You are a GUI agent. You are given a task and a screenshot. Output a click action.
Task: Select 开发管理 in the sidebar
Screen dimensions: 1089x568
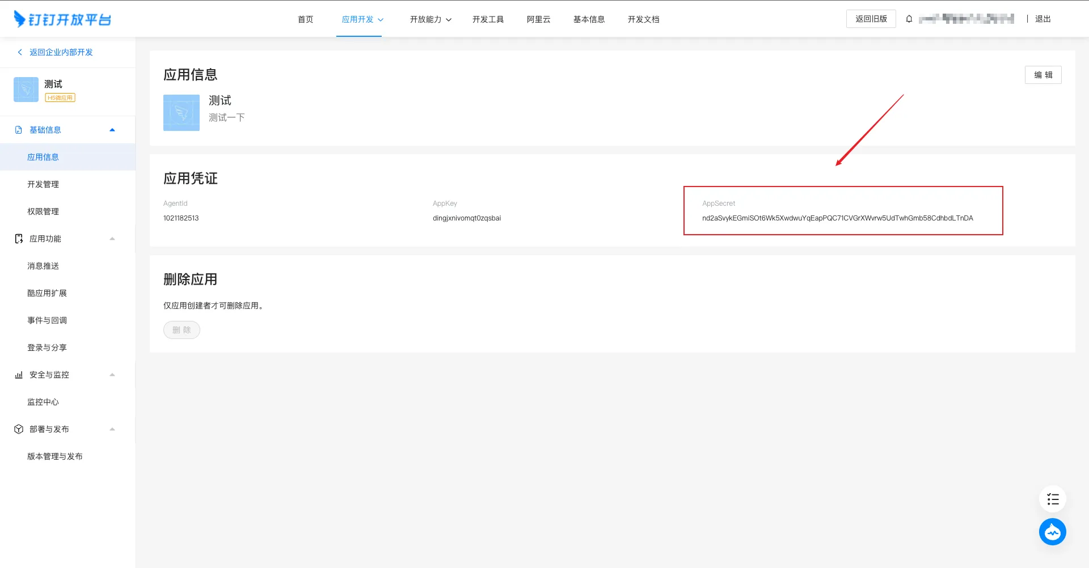43,184
